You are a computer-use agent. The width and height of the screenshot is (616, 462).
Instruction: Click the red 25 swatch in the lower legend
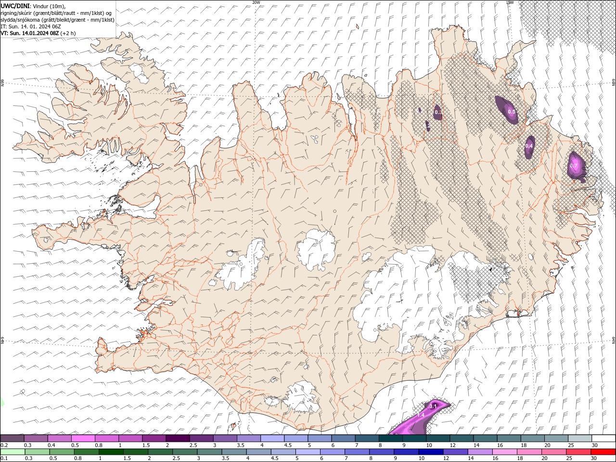coord(578,452)
